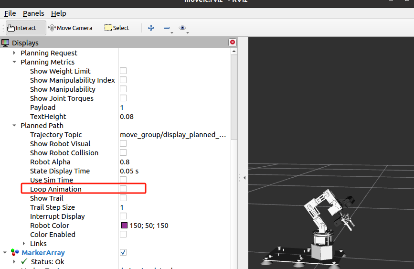Enable the Color Enabled checkbox
This screenshot has height=269, width=414.
[x=123, y=234]
